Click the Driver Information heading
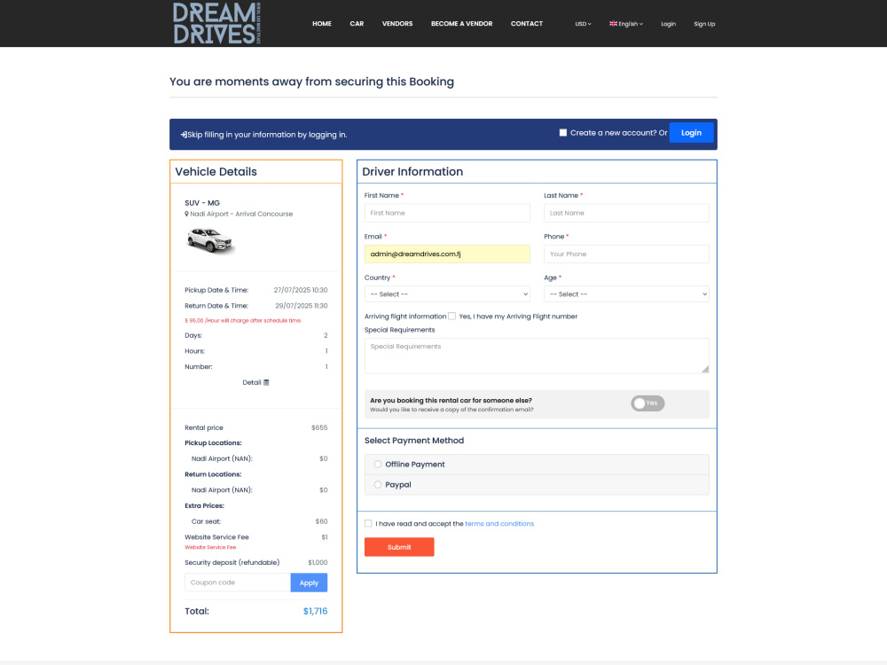Image resolution: width=887 pixels, height=665 pixels. coord(412,172)
